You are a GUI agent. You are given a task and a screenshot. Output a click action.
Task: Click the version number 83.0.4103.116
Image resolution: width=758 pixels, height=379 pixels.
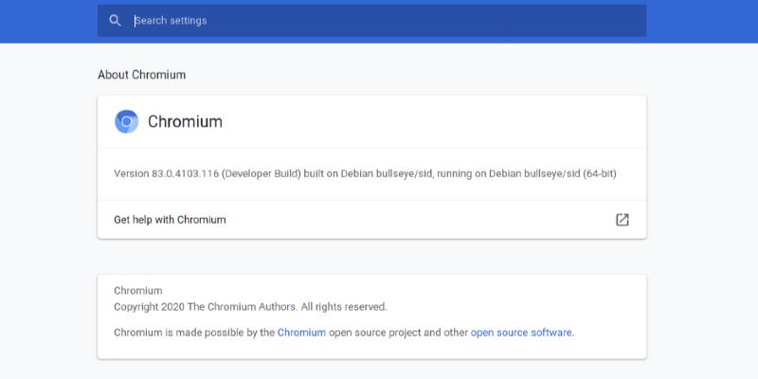pyautogui.click(x=186, y=173)
